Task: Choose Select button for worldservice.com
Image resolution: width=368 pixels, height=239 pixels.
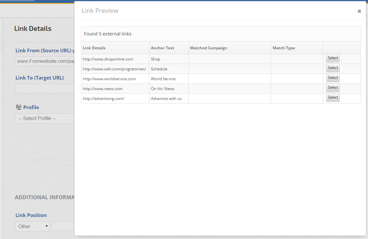Action: coord(333,78)
